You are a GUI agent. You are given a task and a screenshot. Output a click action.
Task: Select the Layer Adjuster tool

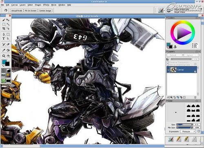coord(8,20)
